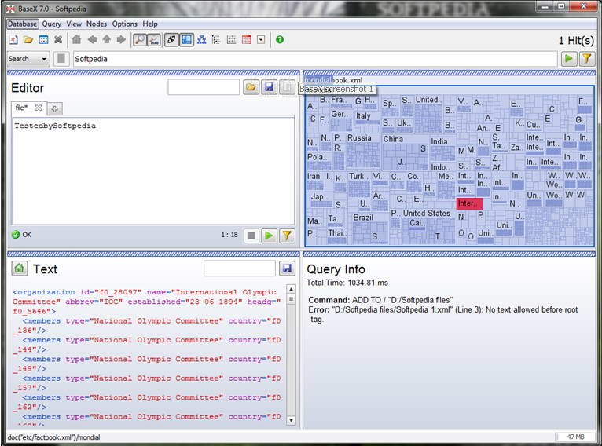Show the Tree view via toolbar icon
Screen dimensions: 602x446
pos(201,39)
